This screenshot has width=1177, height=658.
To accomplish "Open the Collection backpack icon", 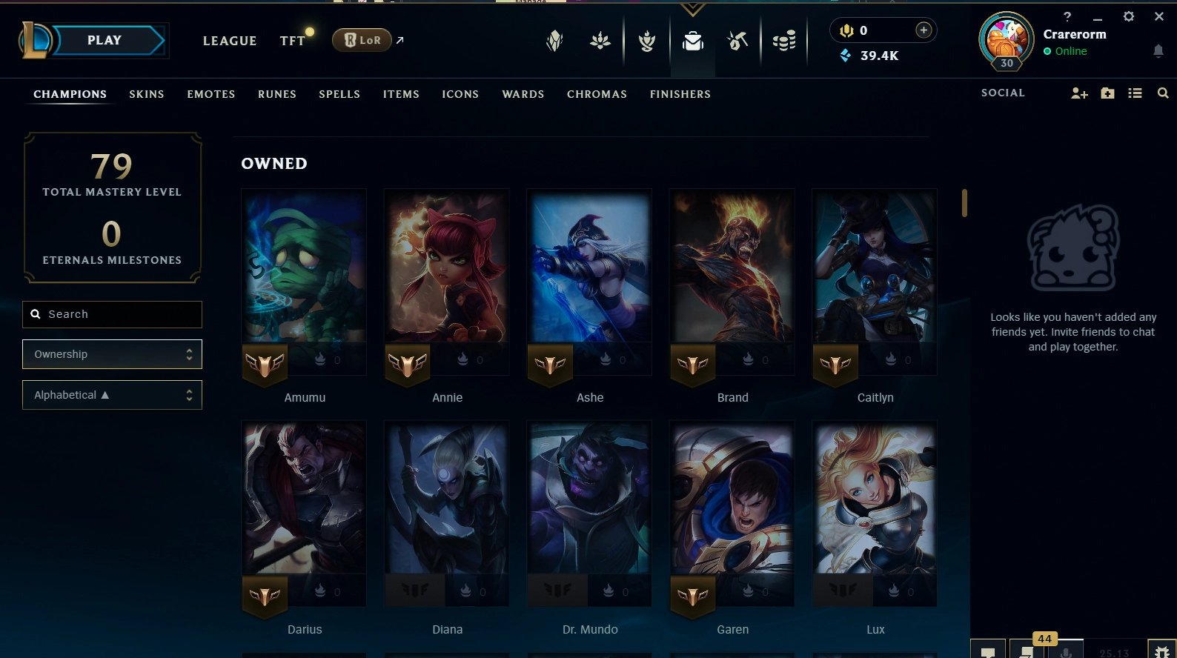I will [x=693, y=41].
